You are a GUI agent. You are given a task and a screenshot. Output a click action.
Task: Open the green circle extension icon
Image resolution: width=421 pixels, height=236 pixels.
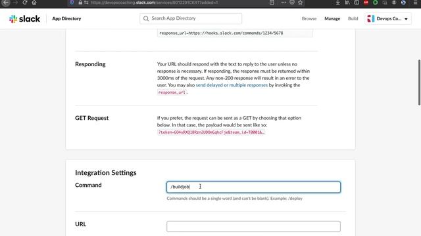376,3
